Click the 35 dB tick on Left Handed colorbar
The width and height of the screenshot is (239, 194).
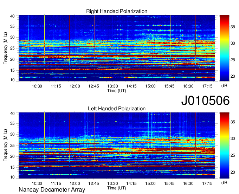[233, 122]
